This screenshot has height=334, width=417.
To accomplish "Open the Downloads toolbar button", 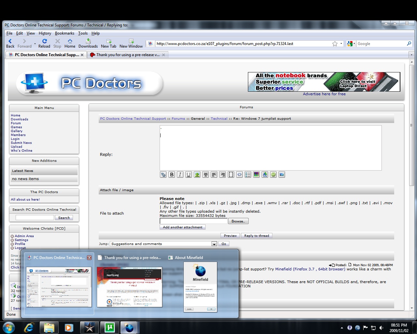I will click(88, 43).
